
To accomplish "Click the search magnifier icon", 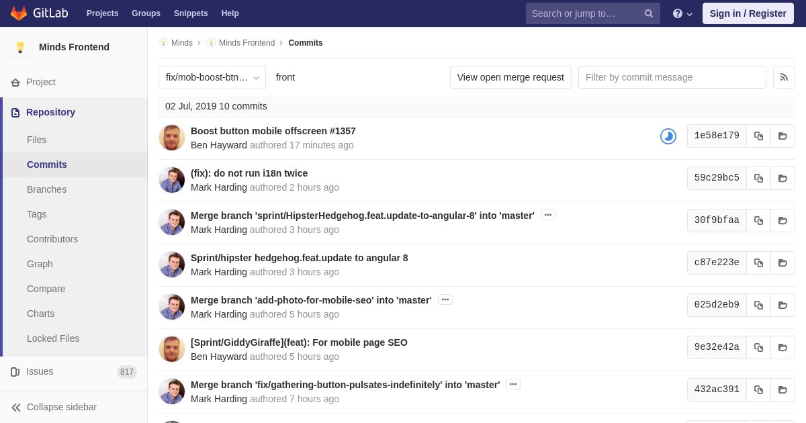I will coord(648,13).
